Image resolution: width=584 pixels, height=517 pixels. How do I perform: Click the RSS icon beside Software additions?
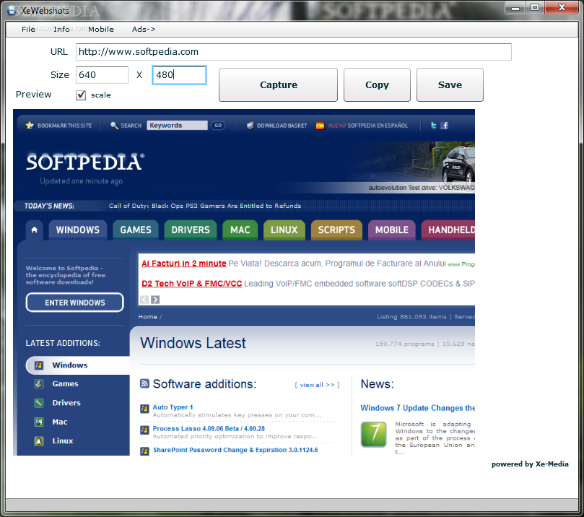pos(144,383)
